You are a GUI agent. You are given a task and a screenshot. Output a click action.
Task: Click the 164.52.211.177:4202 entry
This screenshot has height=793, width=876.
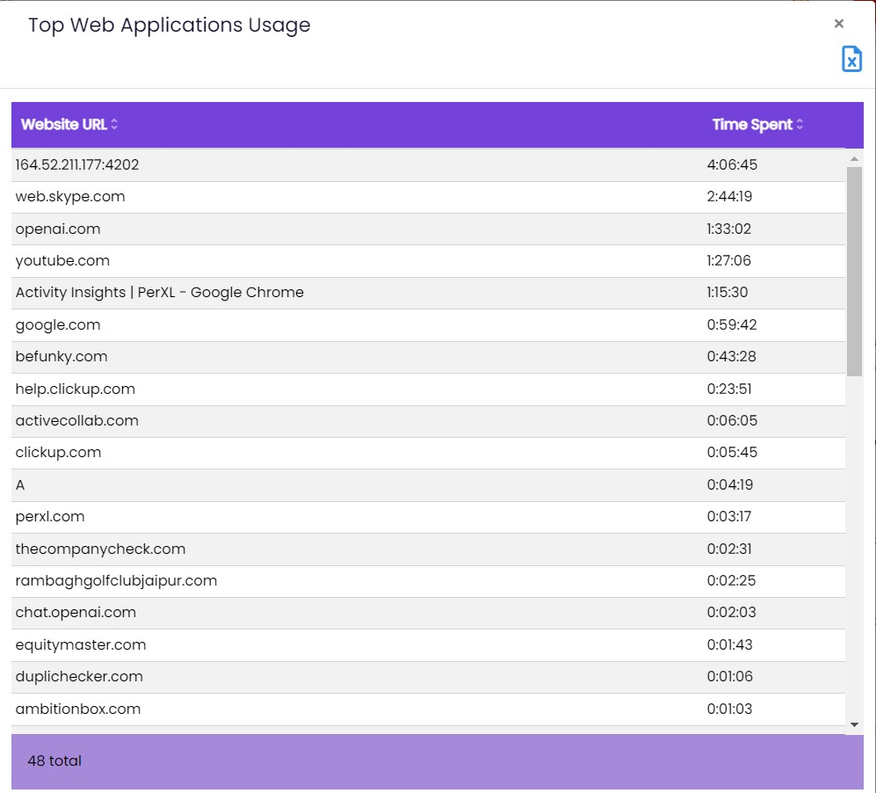[x=77, y=164]
